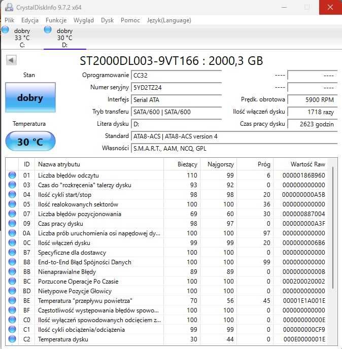The width and height of the screenshot is (342, 349).
Task: Click status orb for attribute 09
Action: coord(12,224)
